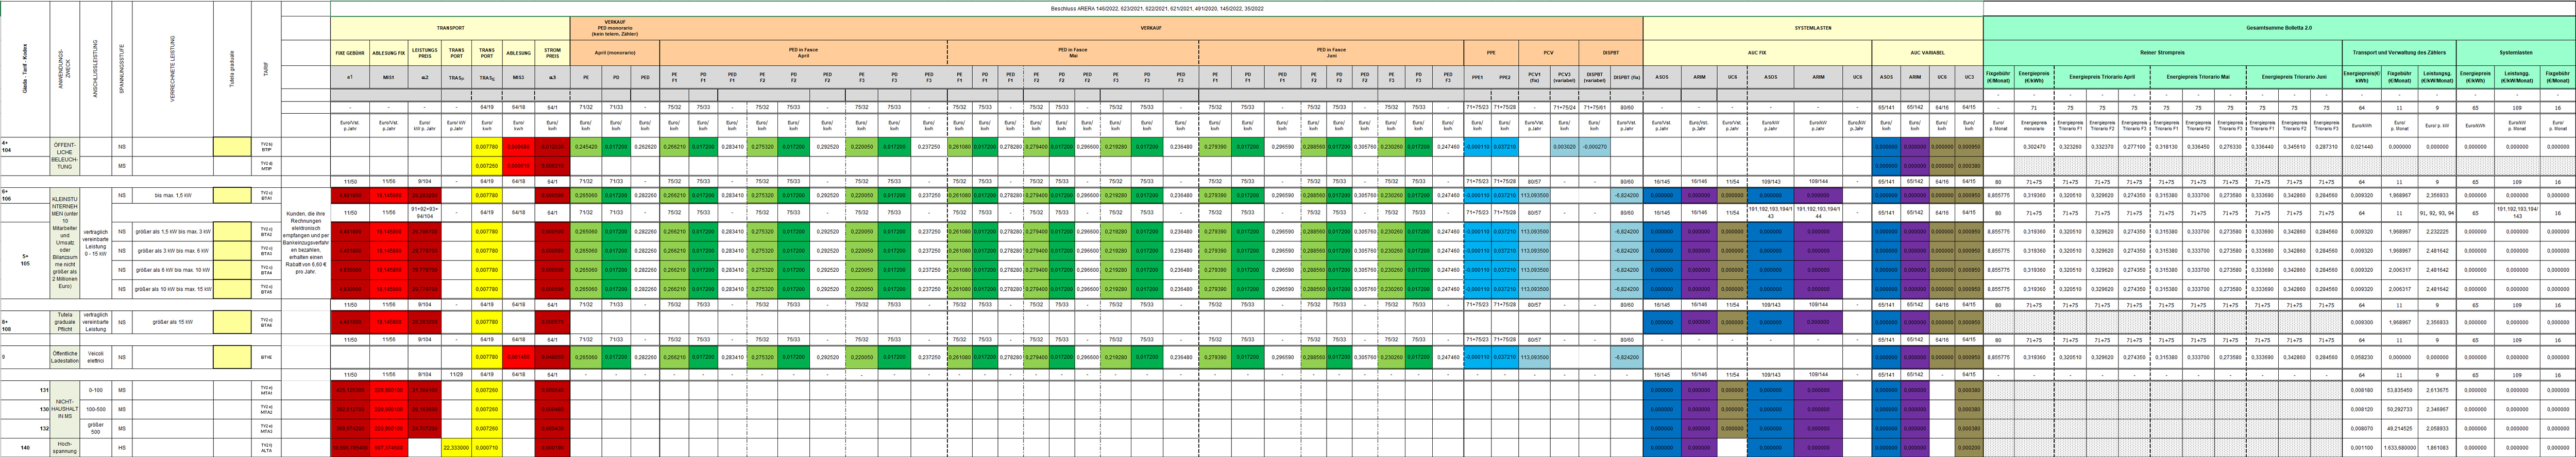This screenshot has width=2576, height=457.
Task: Select Transport und Verwaltung des Zählers header
Action: (x=2398, y=53)
